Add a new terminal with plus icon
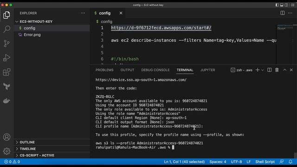Image resolution: width=297 pixels, height=167 pixels. (x=257, y=70)
